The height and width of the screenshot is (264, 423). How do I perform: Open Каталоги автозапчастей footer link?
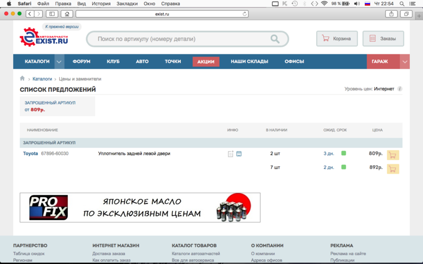[196, 253]
